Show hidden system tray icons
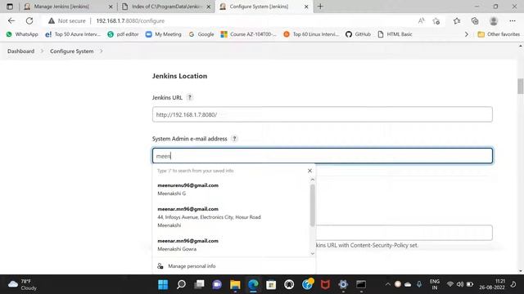The image size is (524, 294). click(387, 284)
